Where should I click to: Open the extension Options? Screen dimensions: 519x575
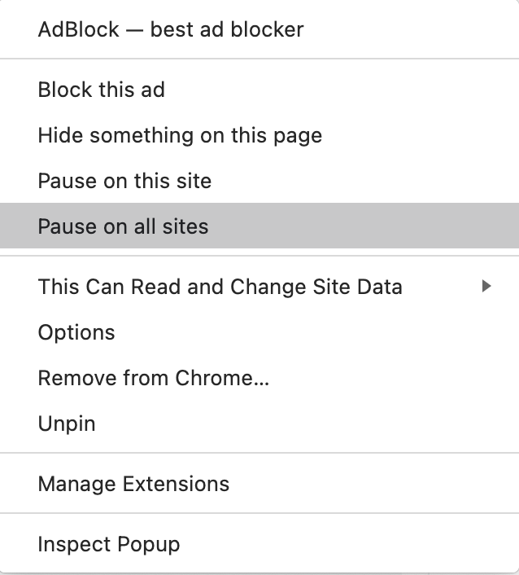(76, 332)
